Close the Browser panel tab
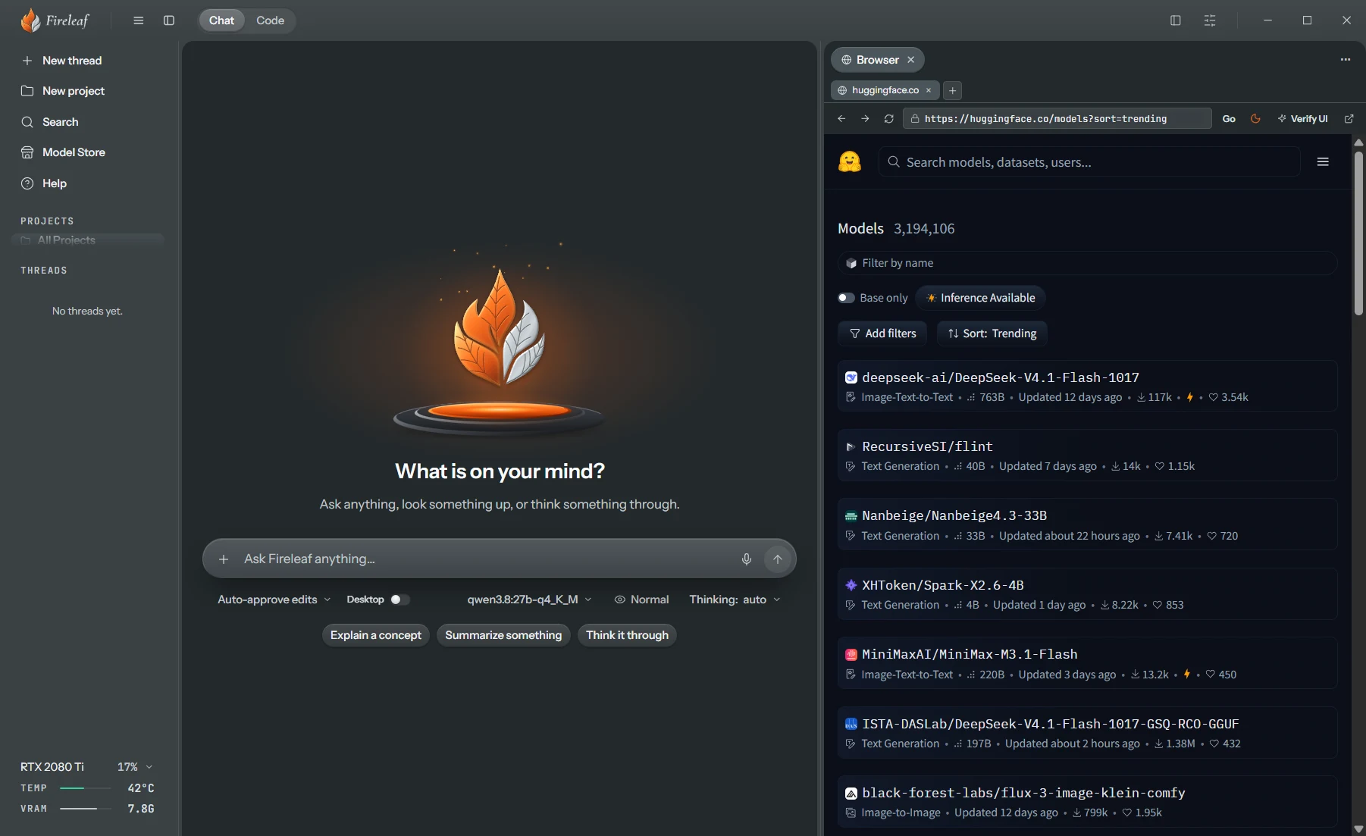 click(911, 60)
